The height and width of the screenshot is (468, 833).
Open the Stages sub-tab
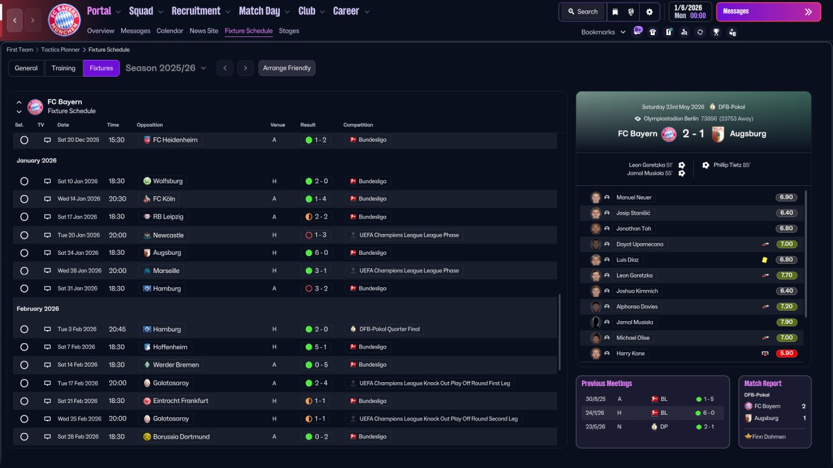coord(289,31)
